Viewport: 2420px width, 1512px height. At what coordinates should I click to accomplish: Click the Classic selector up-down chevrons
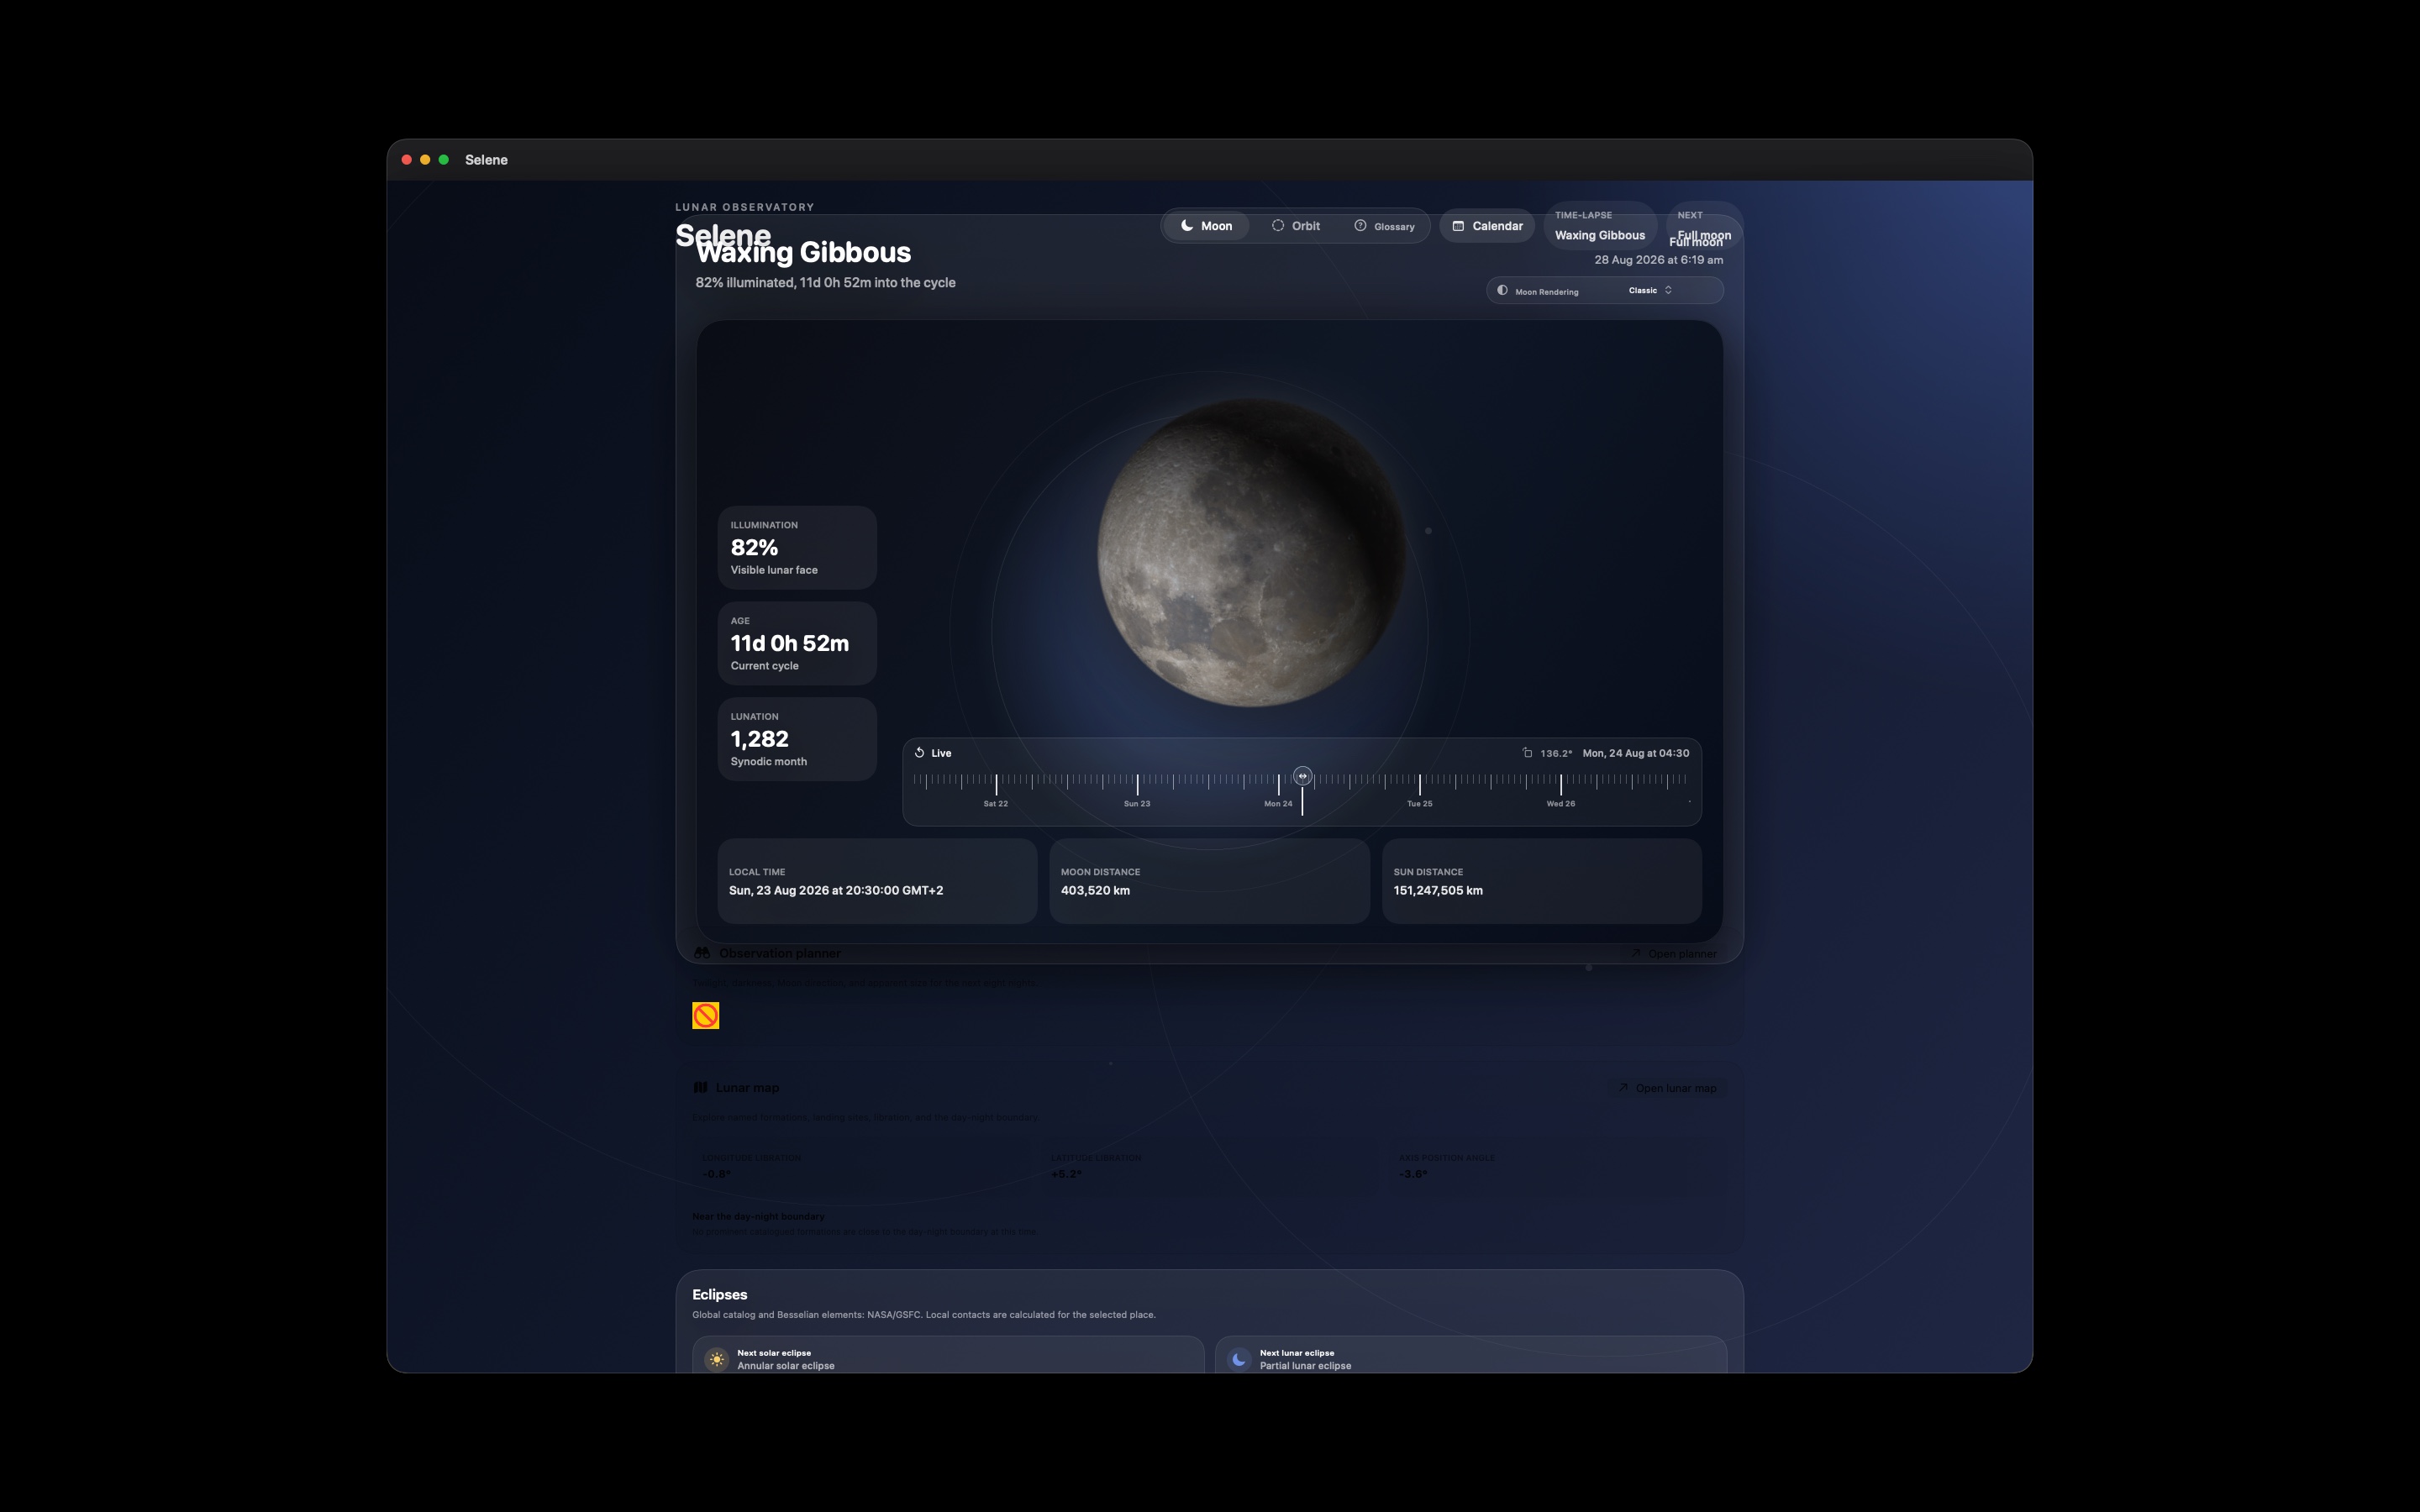[1668, 290]
